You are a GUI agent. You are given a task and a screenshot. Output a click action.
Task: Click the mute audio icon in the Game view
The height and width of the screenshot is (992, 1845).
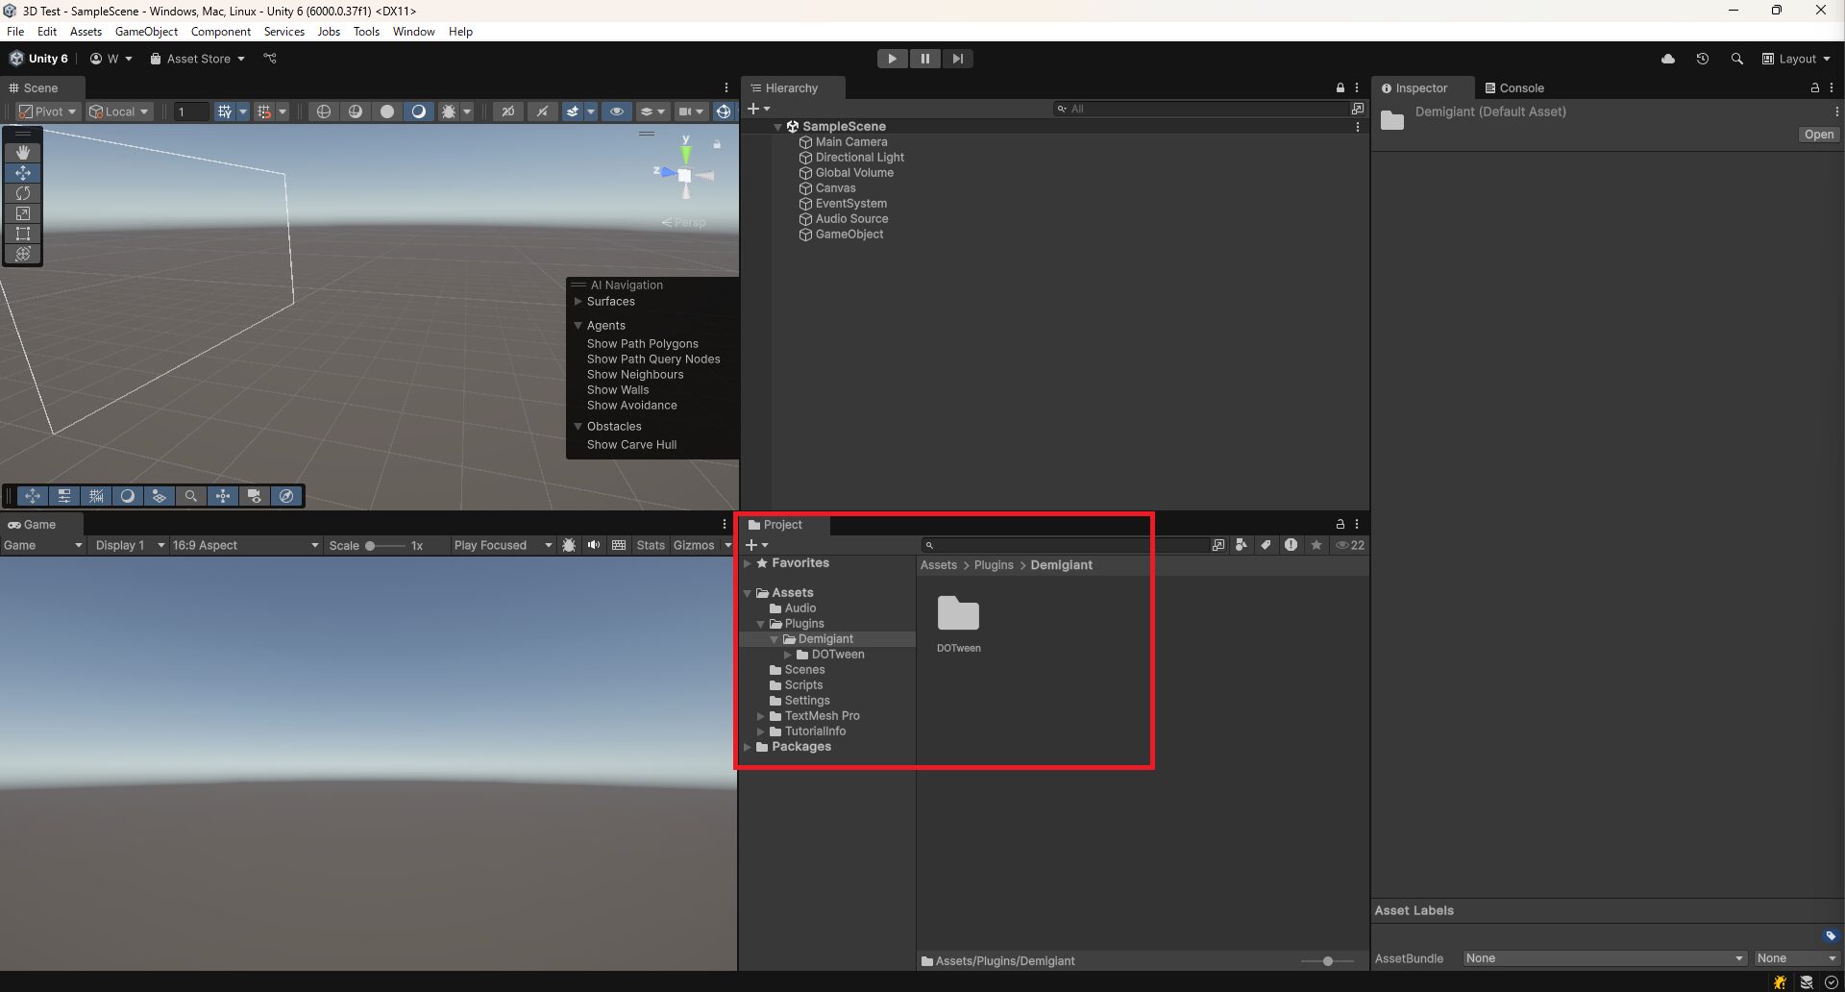click(594, 545)
